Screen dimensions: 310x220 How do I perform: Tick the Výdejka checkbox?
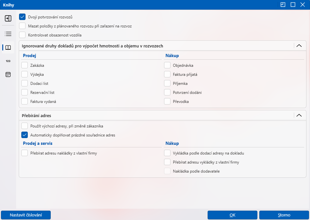click(x=25, y=75)
